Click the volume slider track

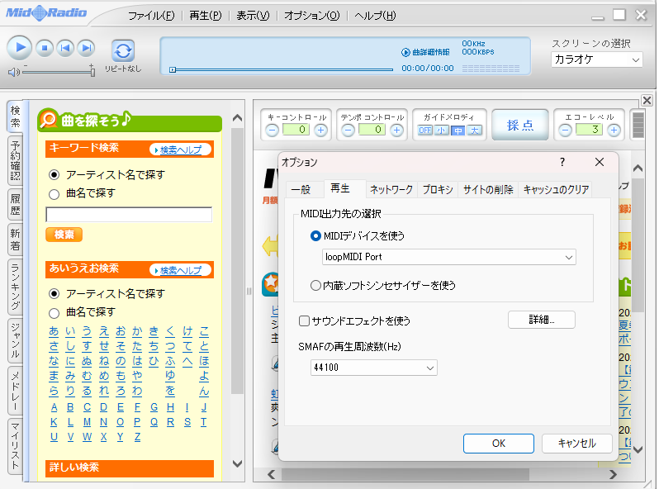58,72
